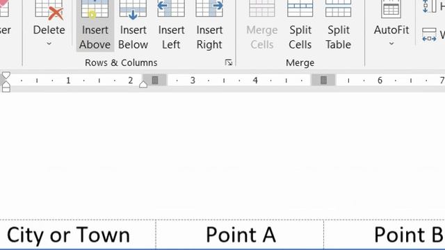Click the greyed Merge Cells button
This screenshot has height=250, width=445.
[261, 26]
